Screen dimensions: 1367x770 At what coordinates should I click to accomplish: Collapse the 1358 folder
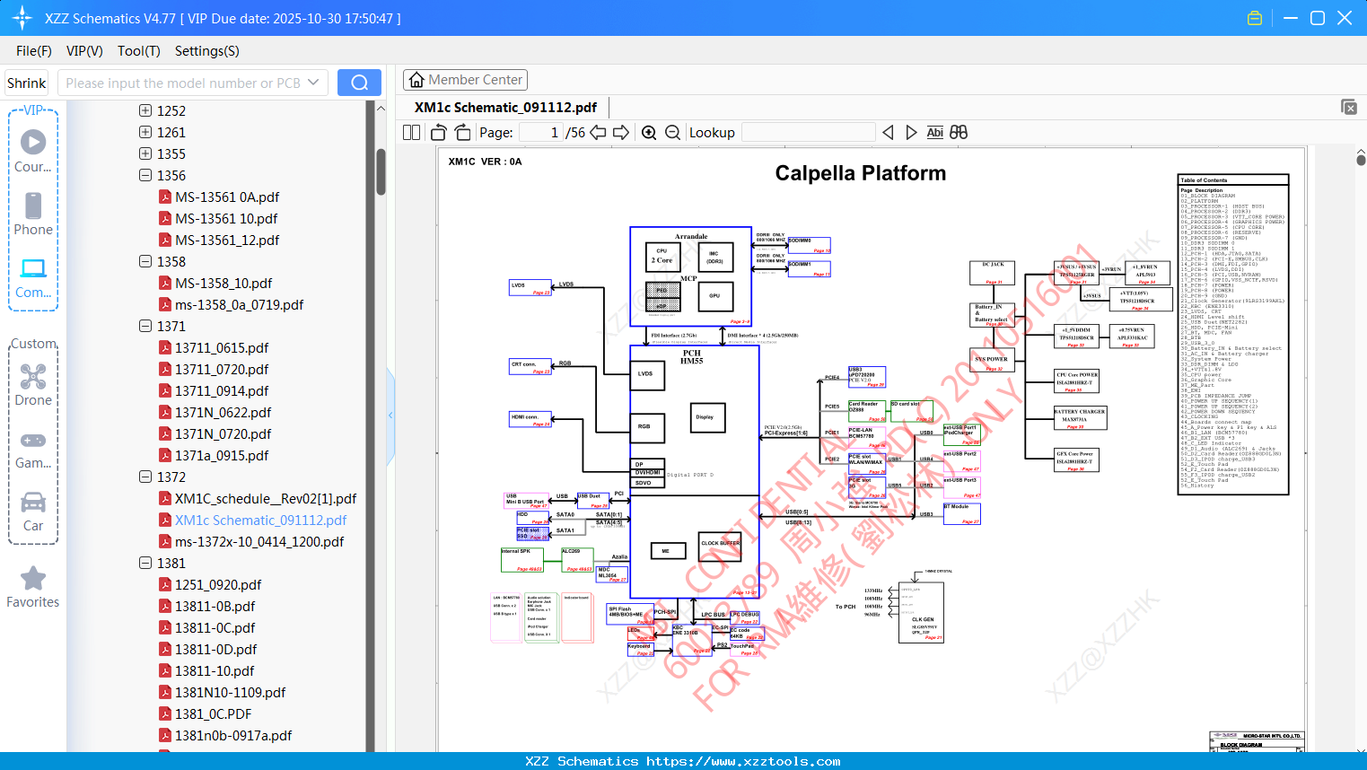pyautogui.click(x=145, y=261)
